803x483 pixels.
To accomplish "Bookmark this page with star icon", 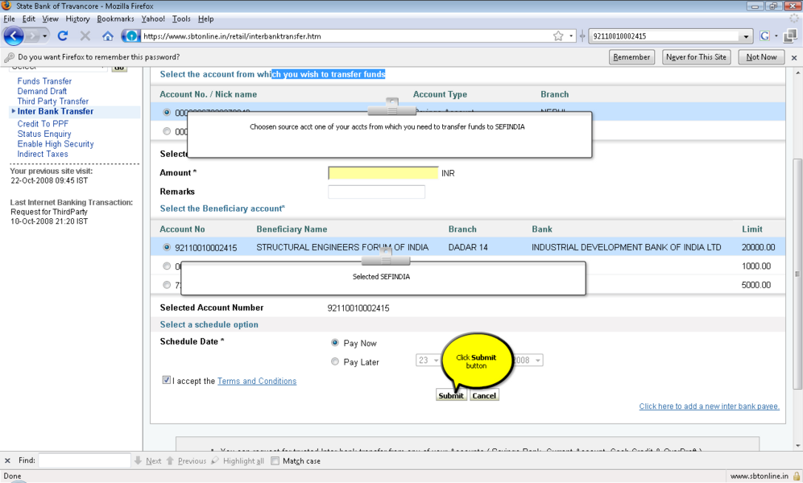I will coord(558,36).
